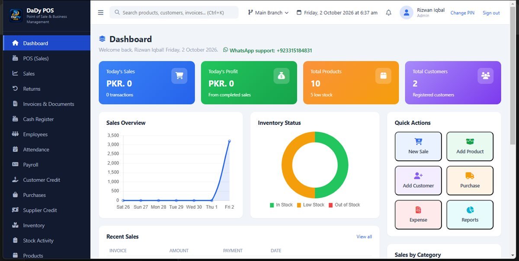Viewport: 519px width, 261px height.
Task: Click the Add Customer quick action
Action: [418, 181]
